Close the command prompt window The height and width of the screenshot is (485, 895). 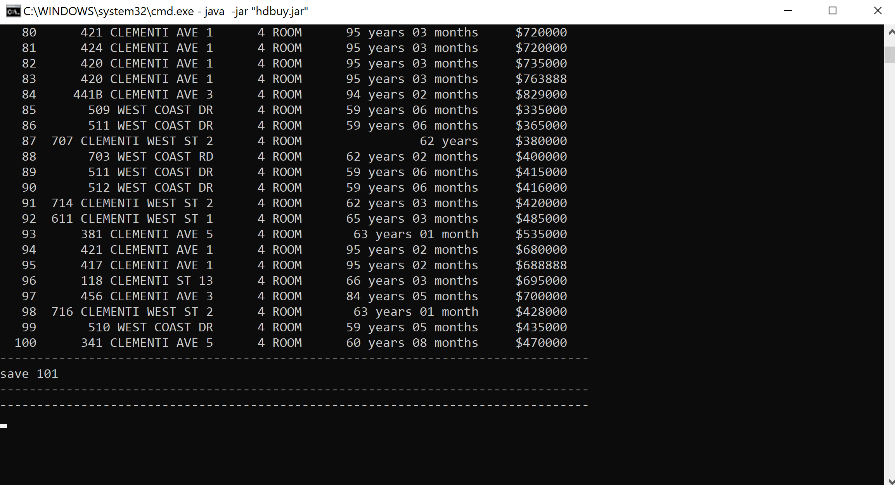[878, 11]
